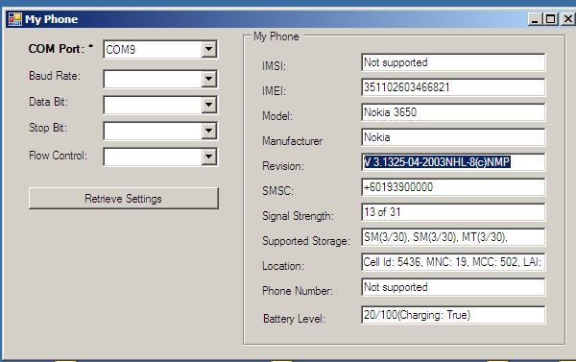The height and width of the screenshot is (362, 576).
Task: Click the COM Port label
Action: (60, 49)
